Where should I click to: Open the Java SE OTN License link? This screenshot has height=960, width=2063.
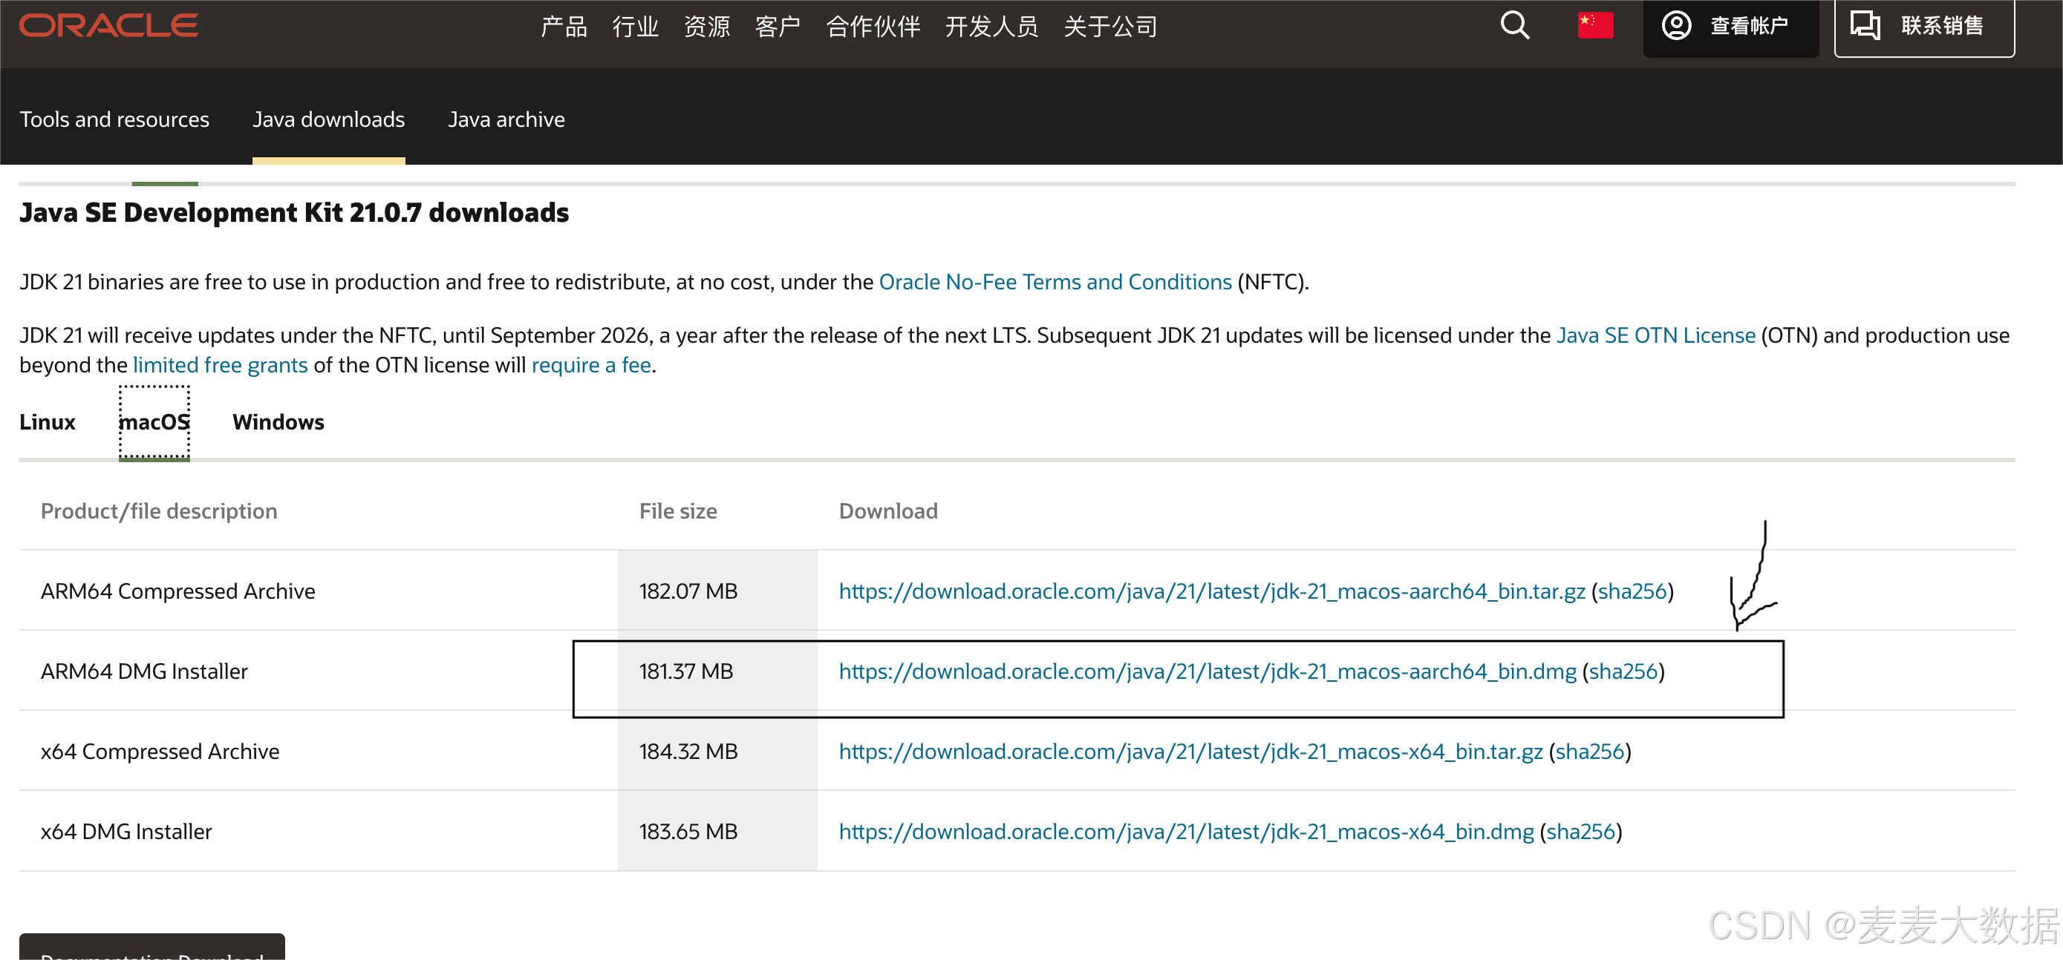click(x=1655, y=335)
